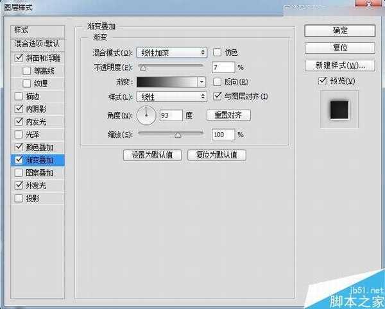Enable the 反向 reverse checkbox

[x=217, y=82]
